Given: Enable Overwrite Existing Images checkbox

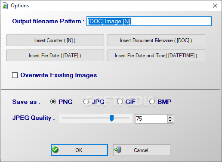Looking at the screenshot, I should click(x=15, y=75).
